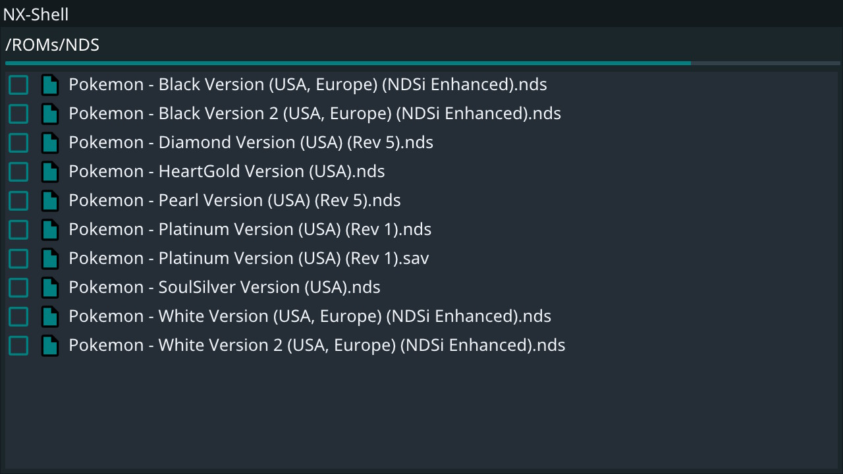
Task: Select Pokemon - White Version 2 file name
Action: pyautogui.click(x=317, y=346)
